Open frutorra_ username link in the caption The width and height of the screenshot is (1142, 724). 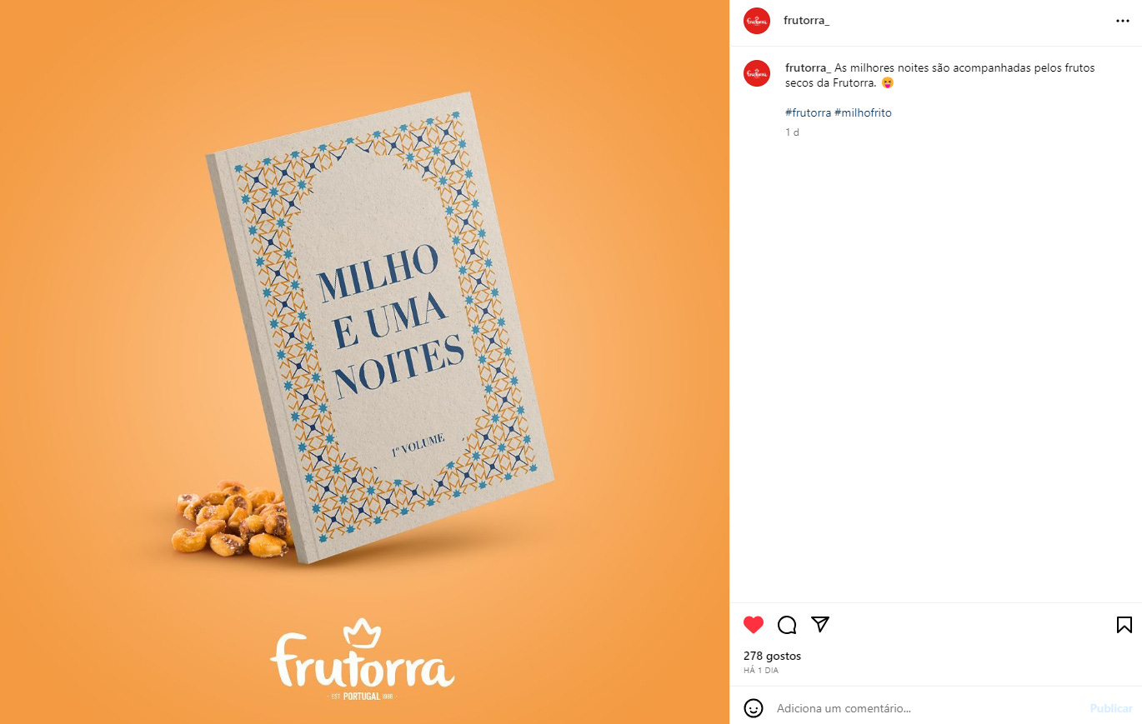808,67
